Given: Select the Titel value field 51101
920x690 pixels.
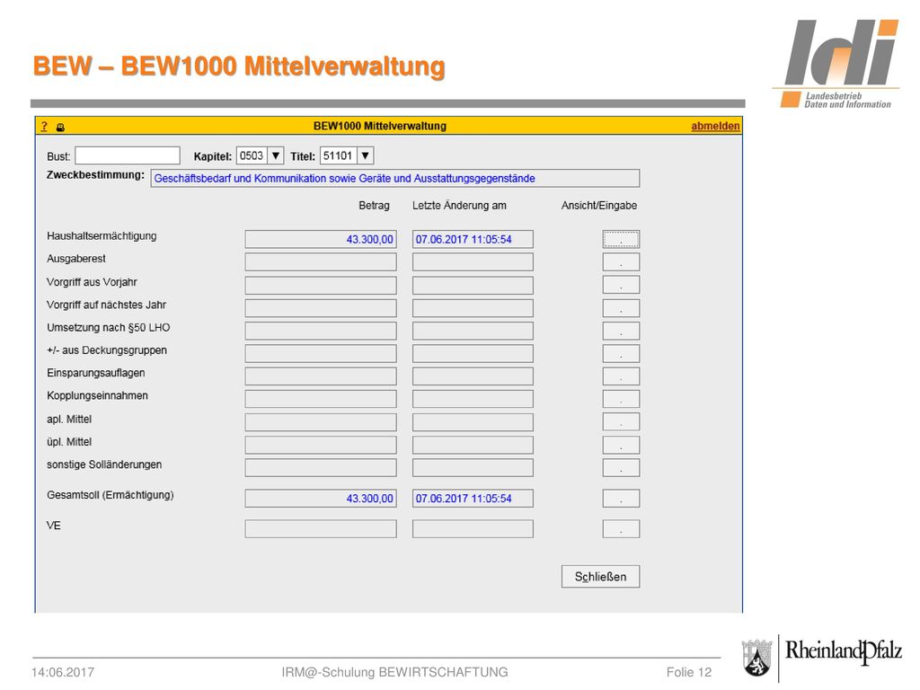Looking at the screenshot, I should (339, 155).
